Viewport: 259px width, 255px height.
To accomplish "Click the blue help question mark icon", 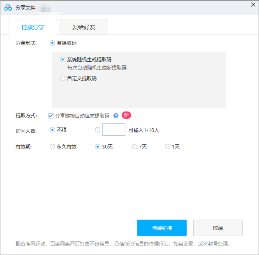I will [116, 116].
